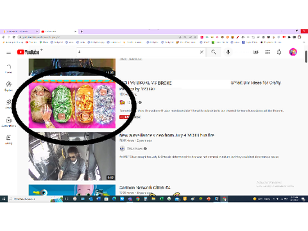Start voice search with the microphone
Screen dimensions: 308x231
[x=228, y=52]
